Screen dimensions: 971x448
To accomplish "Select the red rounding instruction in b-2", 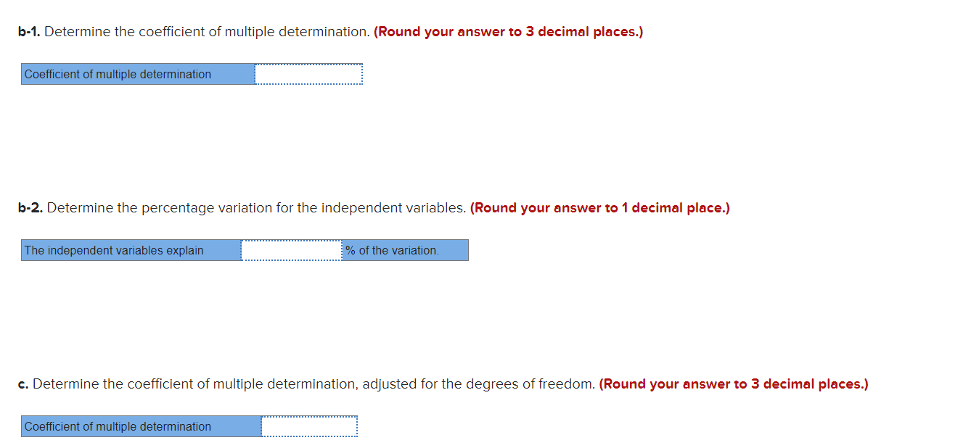I will 599,207.
